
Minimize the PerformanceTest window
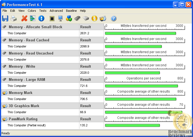point(176,5)
